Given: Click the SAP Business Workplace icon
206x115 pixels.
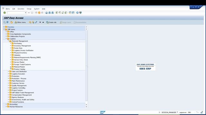Looking at the screenshot, I should click(12, 22).
